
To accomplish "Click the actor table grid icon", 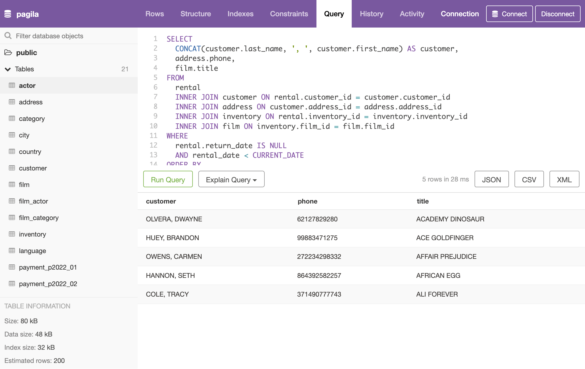I will 12,86.
